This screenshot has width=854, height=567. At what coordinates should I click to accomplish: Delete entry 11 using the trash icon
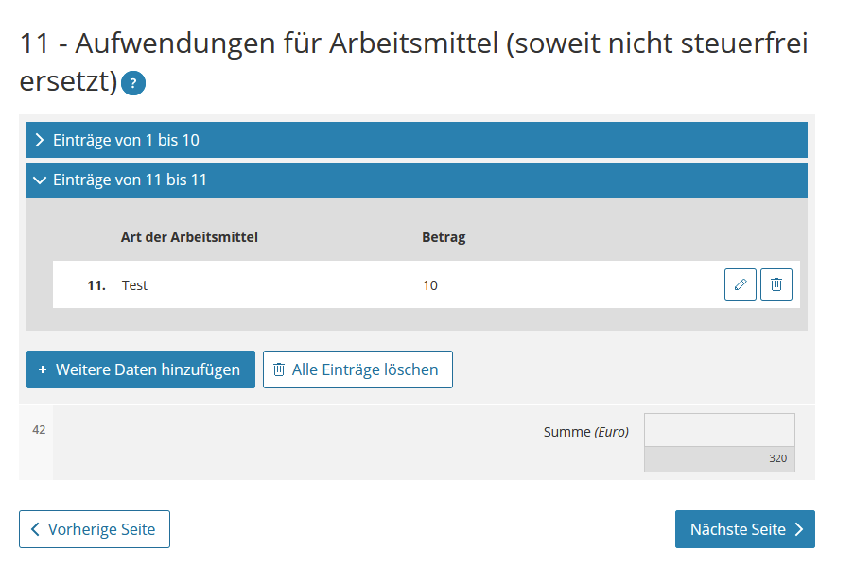(776, 284)
